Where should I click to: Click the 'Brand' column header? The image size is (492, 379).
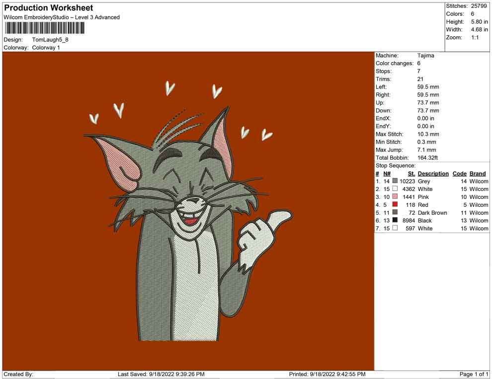coord(478,173)
